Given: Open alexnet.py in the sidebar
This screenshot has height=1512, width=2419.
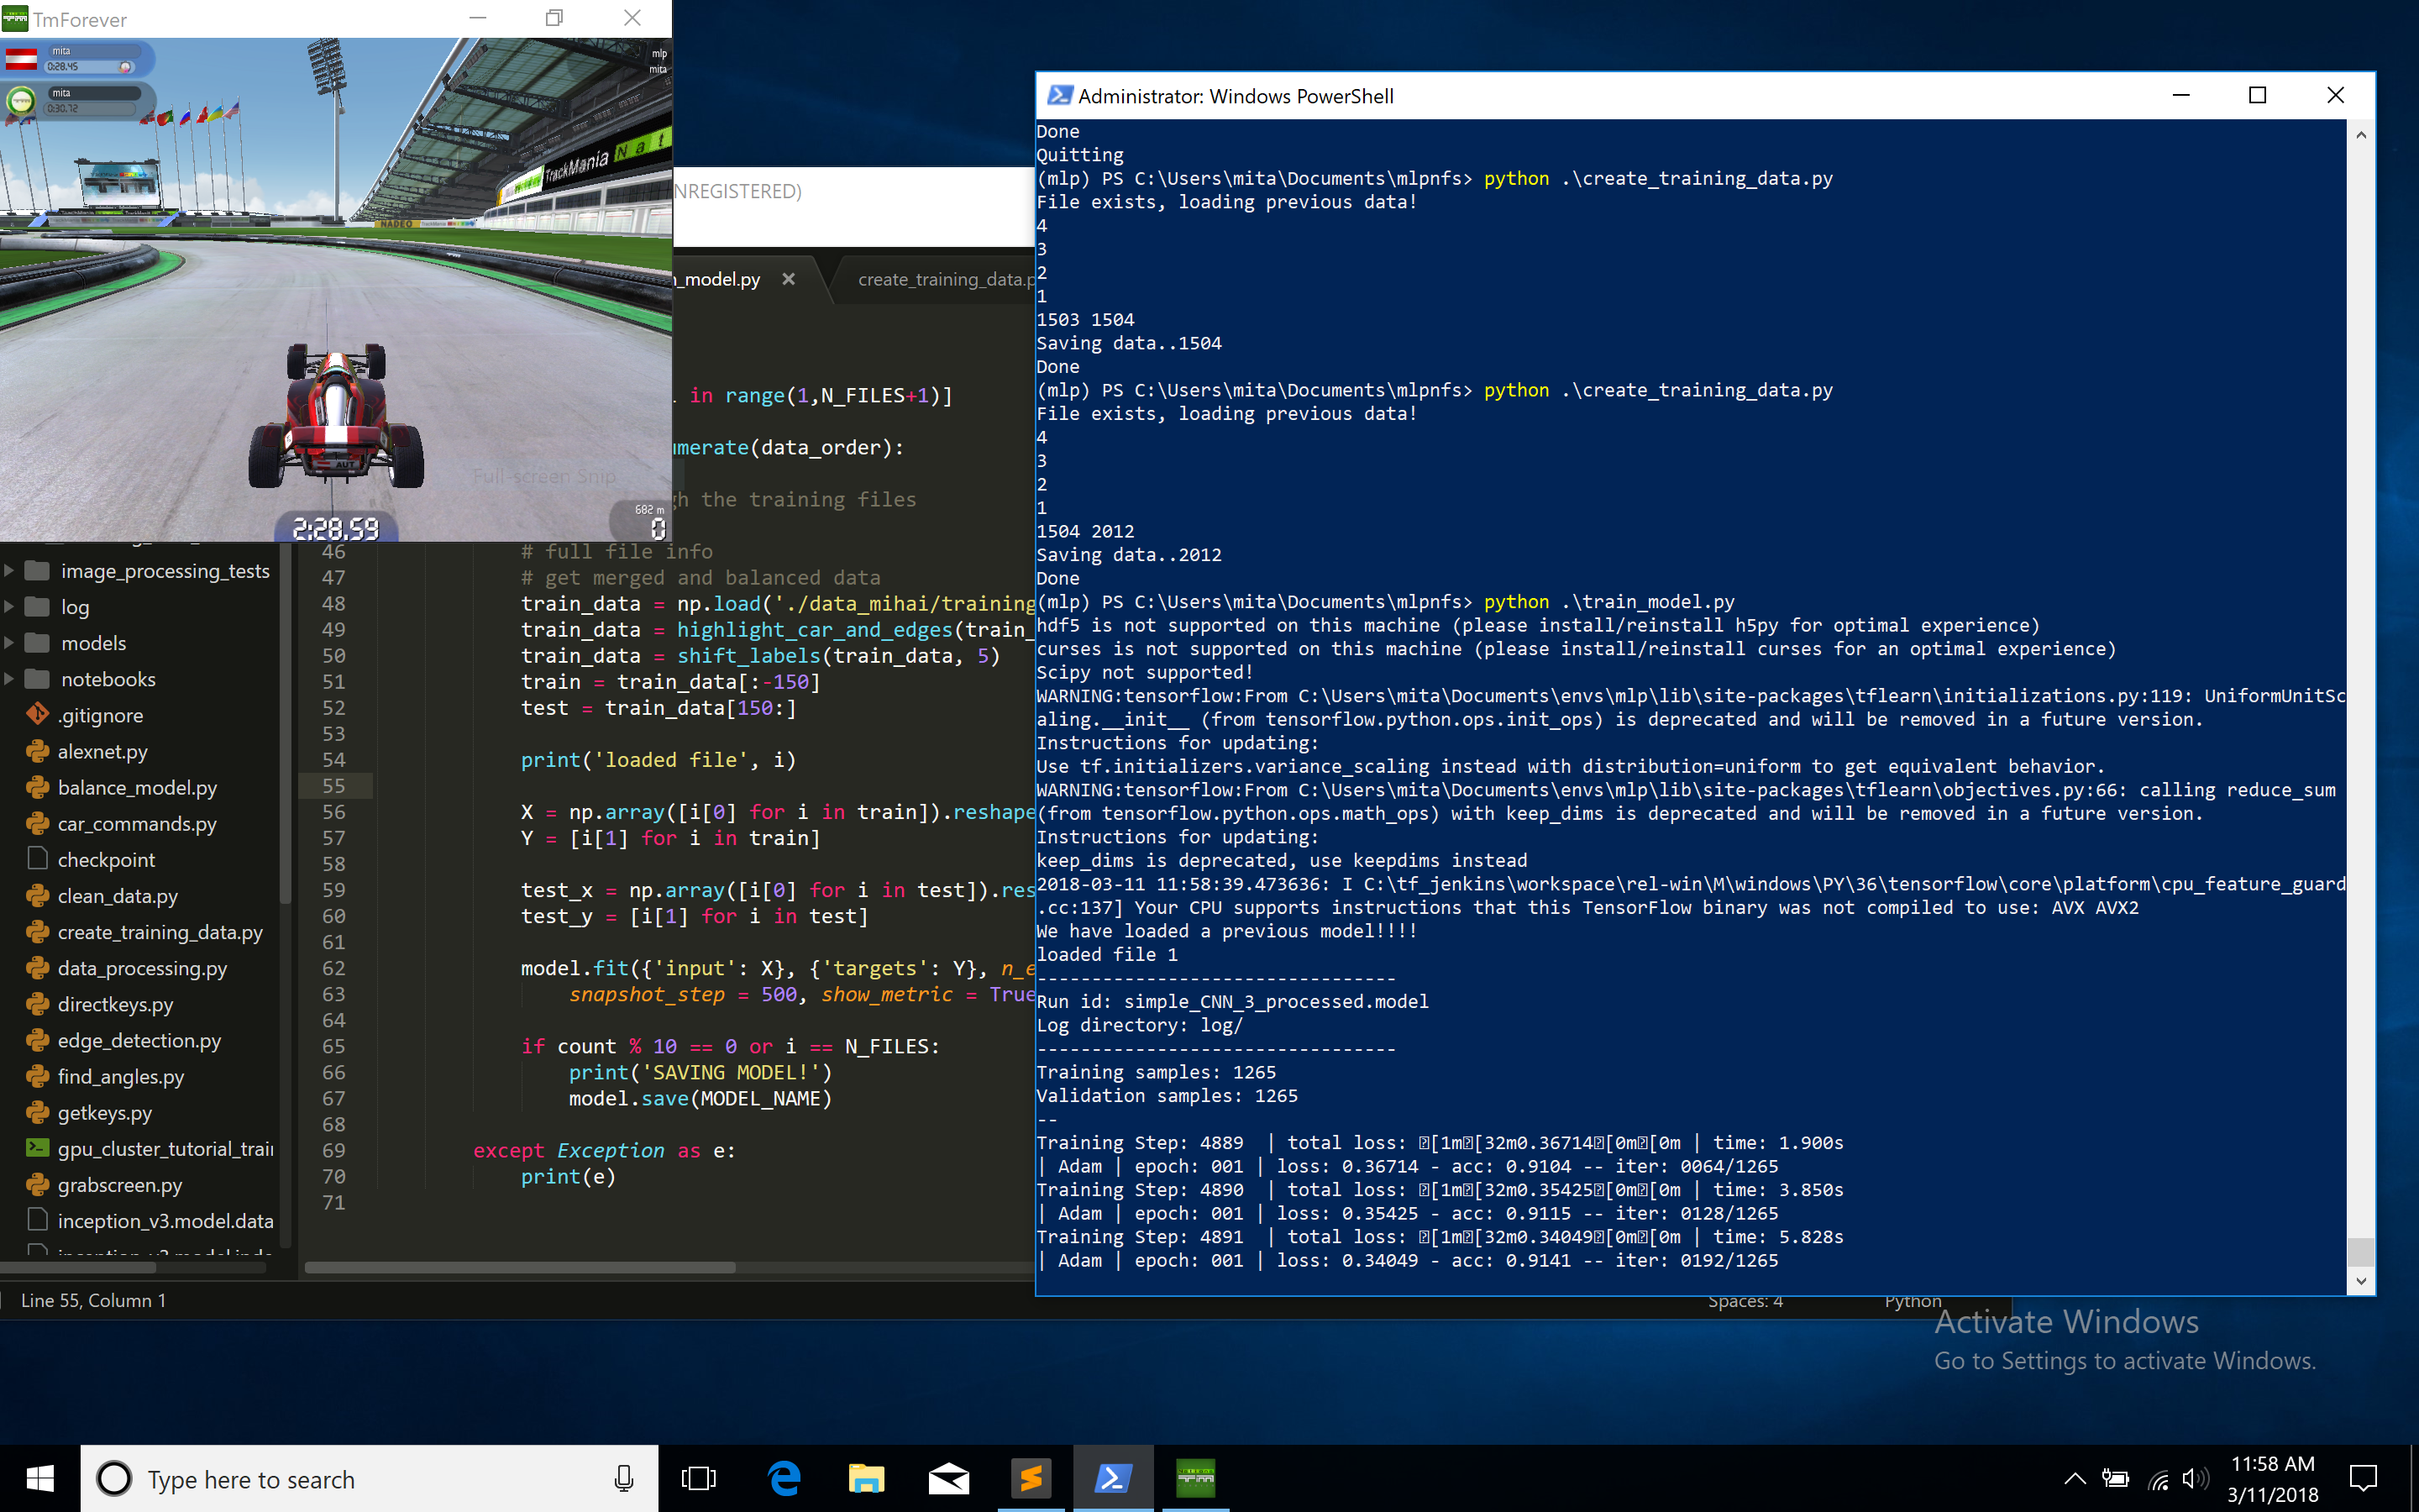Looking at the screenshot, I should [x=102, y=752].
